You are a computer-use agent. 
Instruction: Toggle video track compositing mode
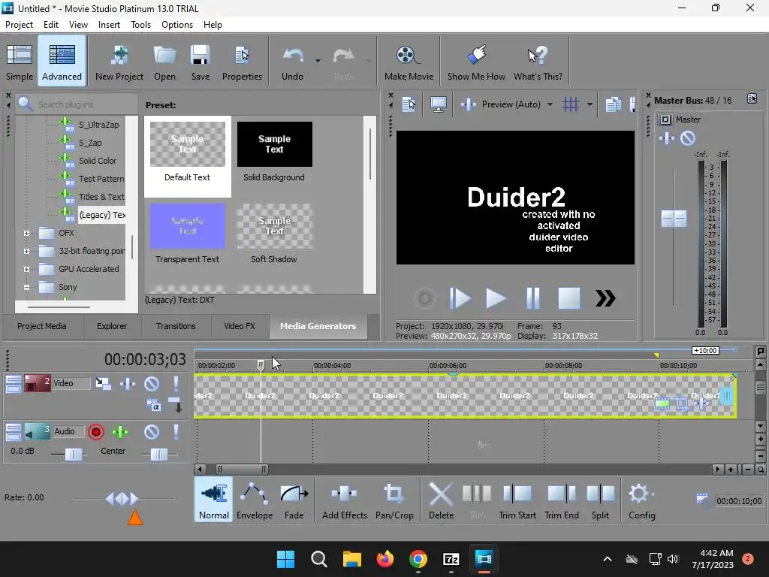[x=154, y=406]
